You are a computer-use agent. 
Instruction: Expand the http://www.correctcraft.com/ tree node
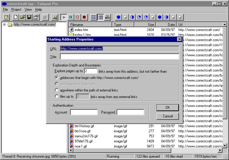tap(4, 25)
